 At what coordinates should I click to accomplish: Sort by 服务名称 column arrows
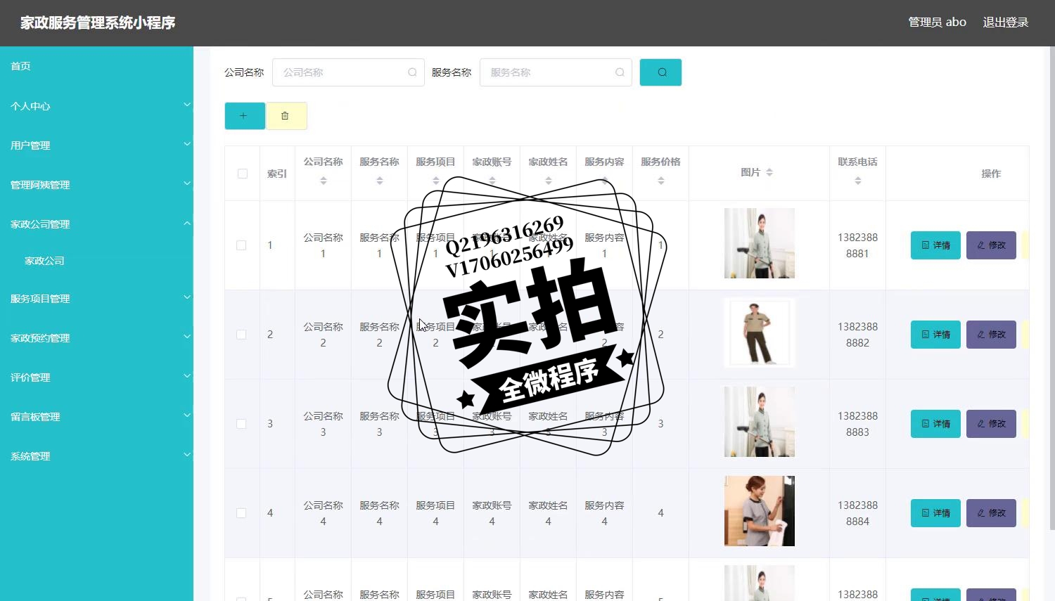380,181
